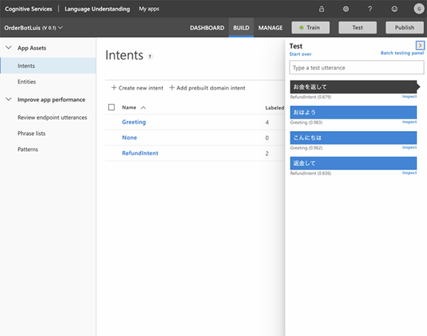The image size is (427, 336).
Task: Click the Test button
Action: coord(357,28)
